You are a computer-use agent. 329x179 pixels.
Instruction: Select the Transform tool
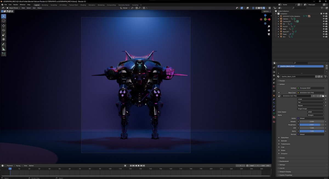pos(4,39)
